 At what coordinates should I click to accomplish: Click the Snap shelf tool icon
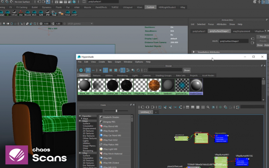tap(54, 13)
